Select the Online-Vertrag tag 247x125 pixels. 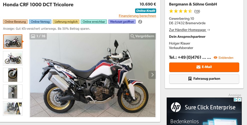[40, 22]
